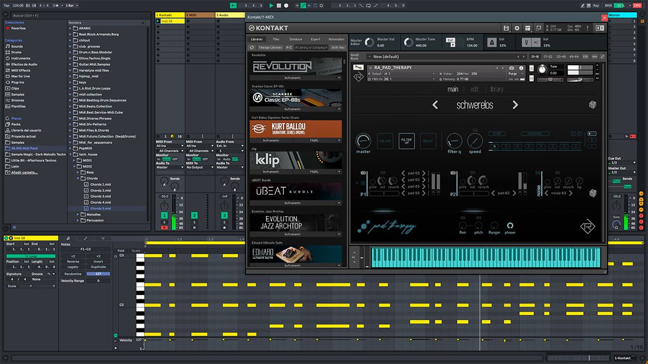The width and height of the screenshot is (648, 364).
Task: Toggle the clip Loop switch
Action: (30, 256)
